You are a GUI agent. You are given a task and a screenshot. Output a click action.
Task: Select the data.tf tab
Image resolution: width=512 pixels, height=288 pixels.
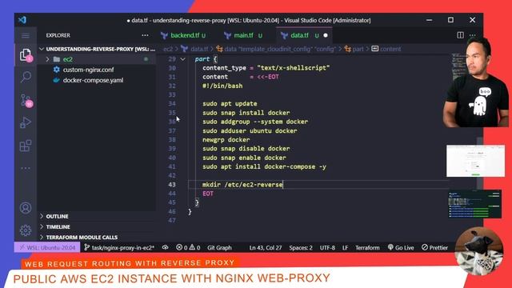[299, 35]
